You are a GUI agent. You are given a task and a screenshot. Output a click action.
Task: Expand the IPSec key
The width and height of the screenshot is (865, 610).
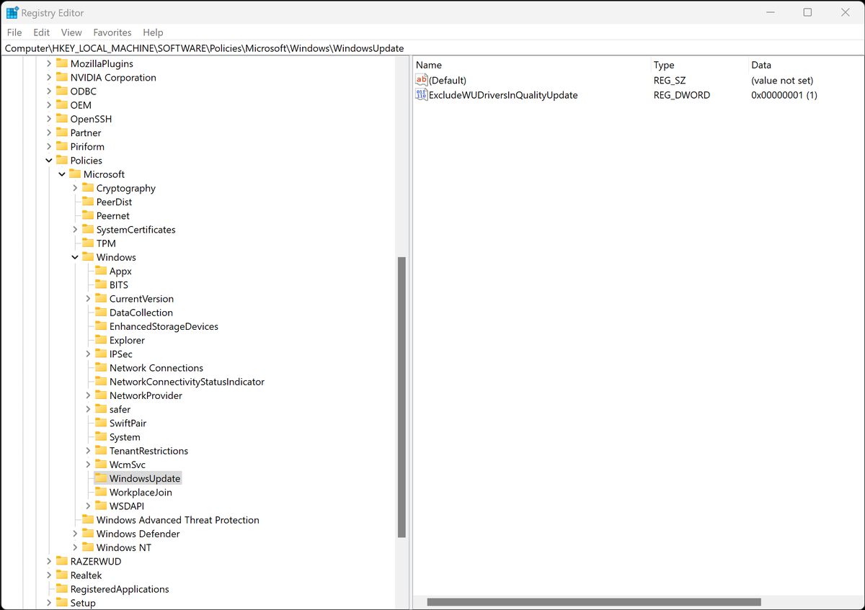(88, 354)
